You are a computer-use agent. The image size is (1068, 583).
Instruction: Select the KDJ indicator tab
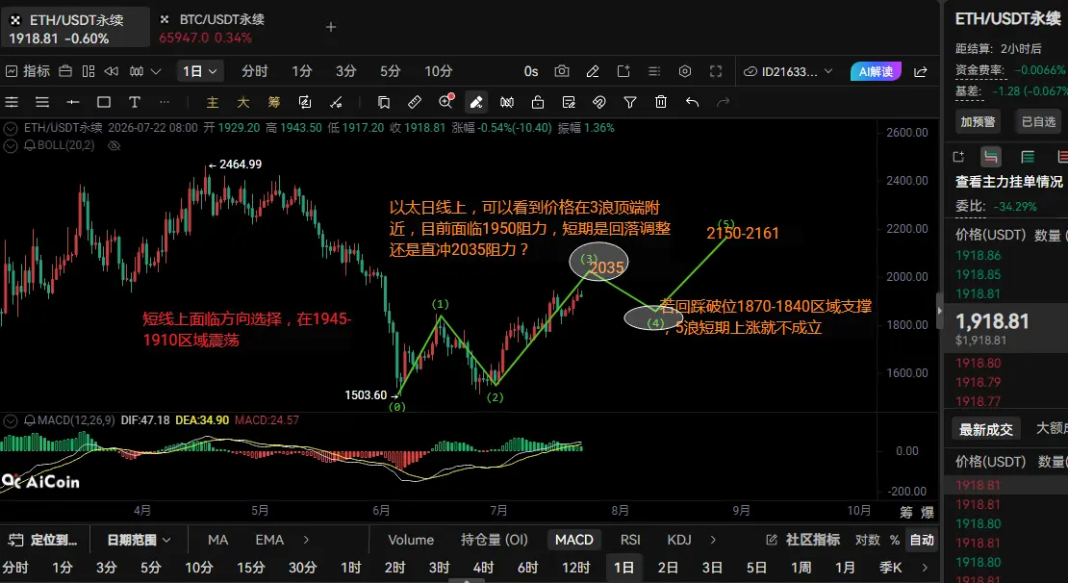pyautogui.click(x=679, y=540)
